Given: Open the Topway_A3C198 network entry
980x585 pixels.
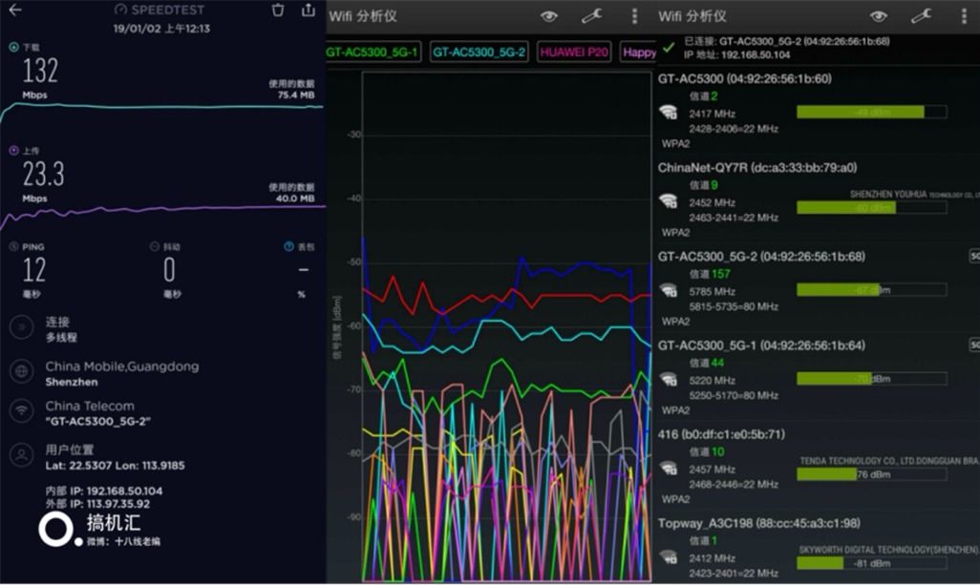Looking at the screenshot, I should (818, 548).
